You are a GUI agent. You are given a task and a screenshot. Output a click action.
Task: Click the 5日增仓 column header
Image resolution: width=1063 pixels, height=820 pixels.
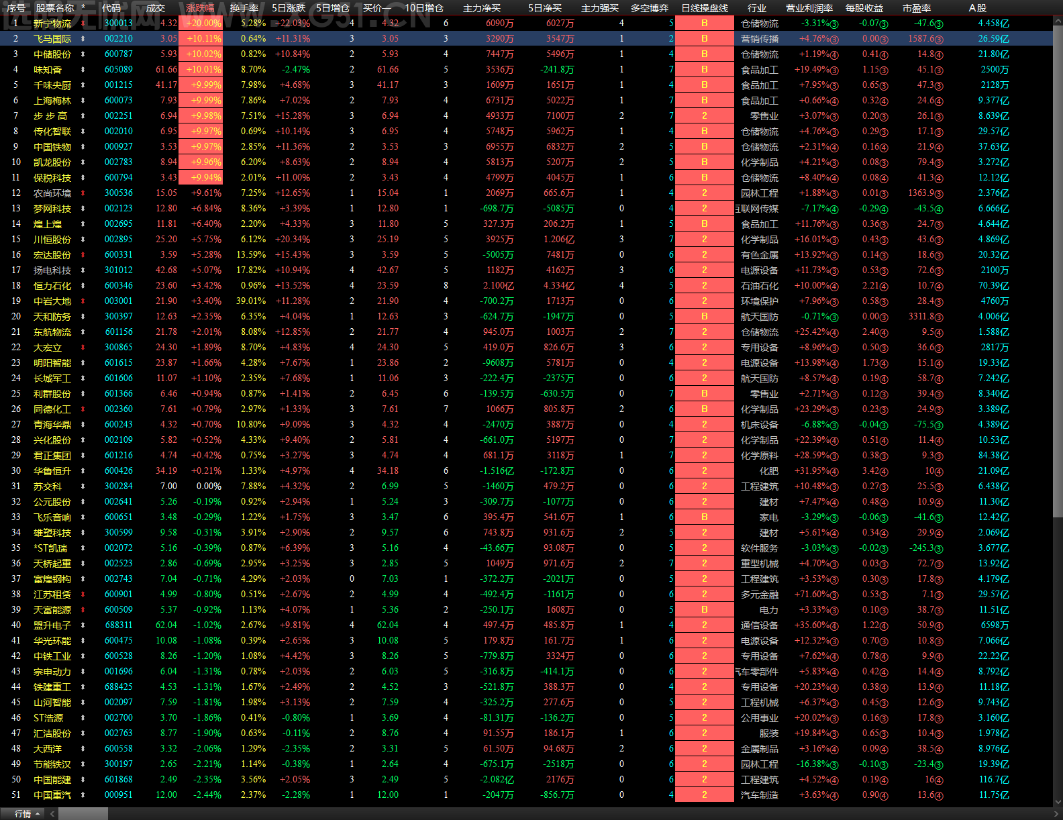(333, 8)
